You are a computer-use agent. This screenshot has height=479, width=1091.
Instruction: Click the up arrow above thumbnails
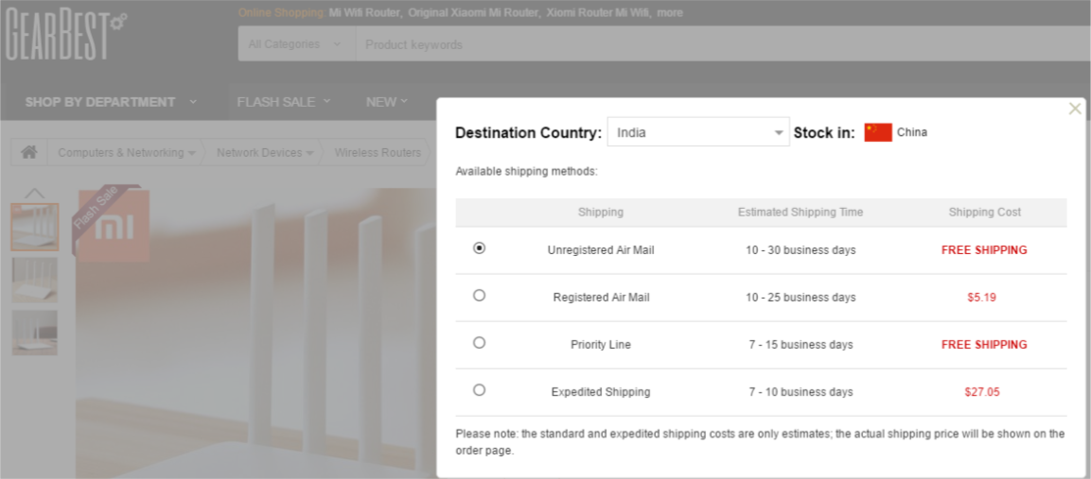pyautogui.click(x=34, y=193)
